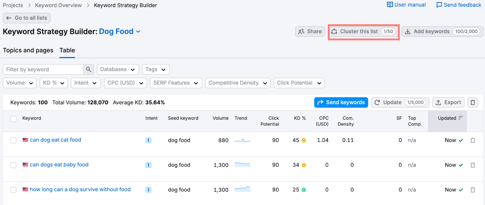Click the Filter by keyword input field
Viewport: 485px width, 205px height.
[x=43, y=69]
